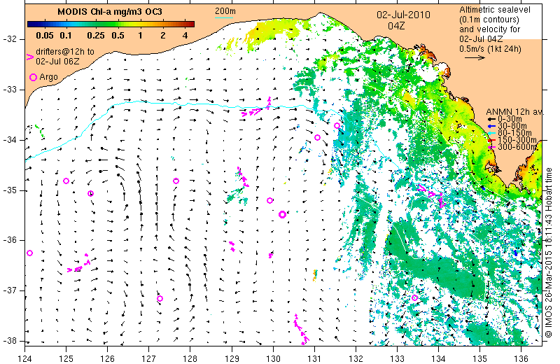Click the 'ANMN 12h av.' heading
Image resolution: width=560 pixels, height=364 pixels.
tap(515, 112)
